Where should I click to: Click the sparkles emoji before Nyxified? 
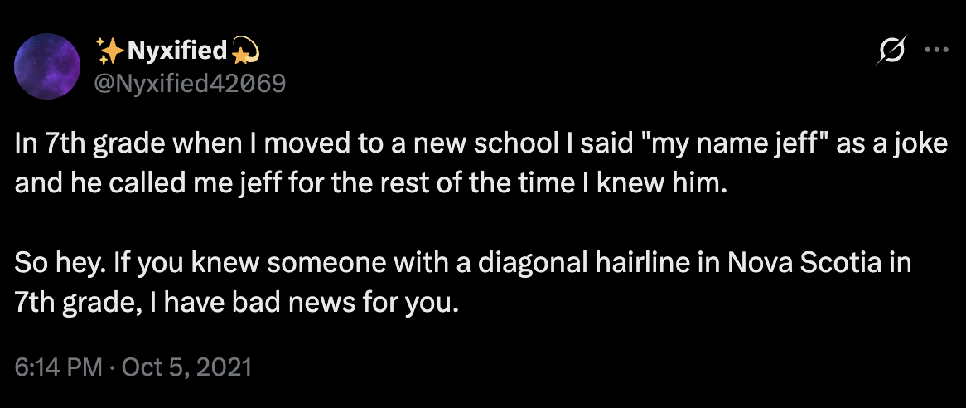point(110,51)
